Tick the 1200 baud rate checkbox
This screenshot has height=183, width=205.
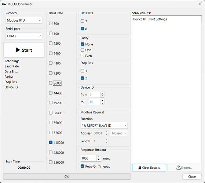51,43
